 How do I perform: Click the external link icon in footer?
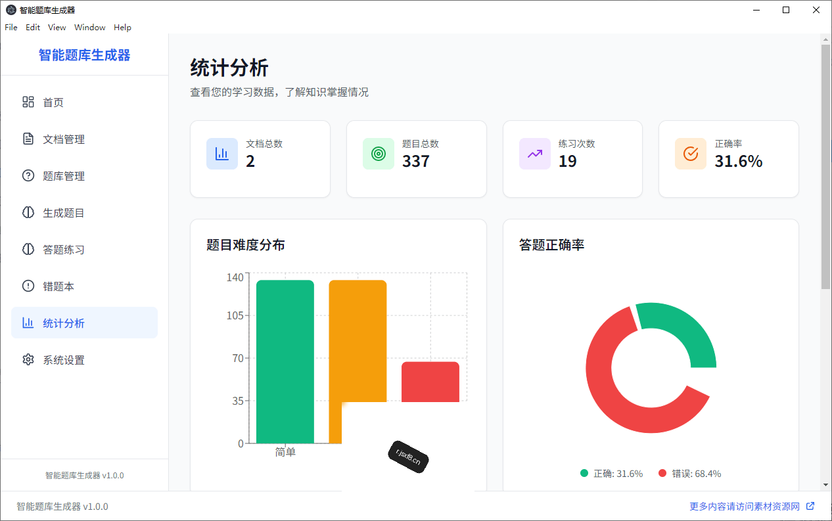click(x=810, y=506)
